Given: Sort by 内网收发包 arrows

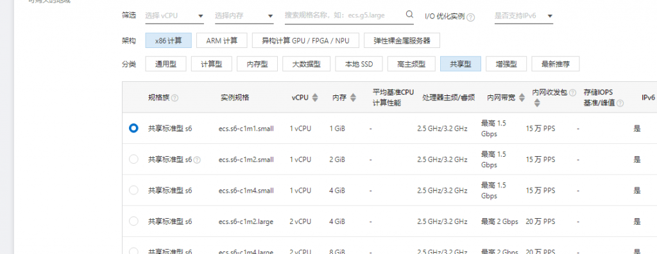Looking at the screenshot, I should tap(537, 103).
